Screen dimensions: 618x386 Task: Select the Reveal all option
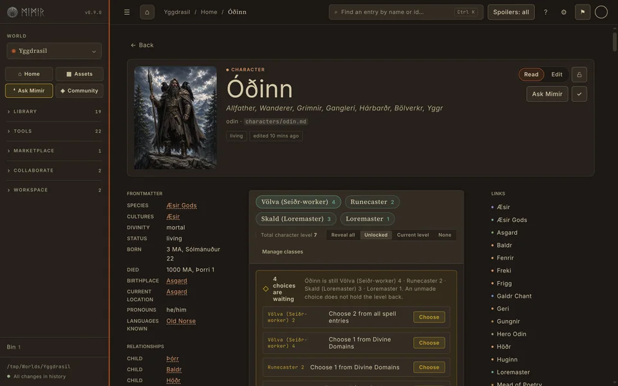[343, 235]
